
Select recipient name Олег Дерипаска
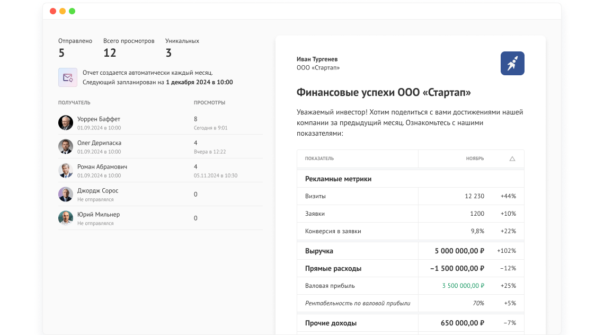click(x=100, y=143)
